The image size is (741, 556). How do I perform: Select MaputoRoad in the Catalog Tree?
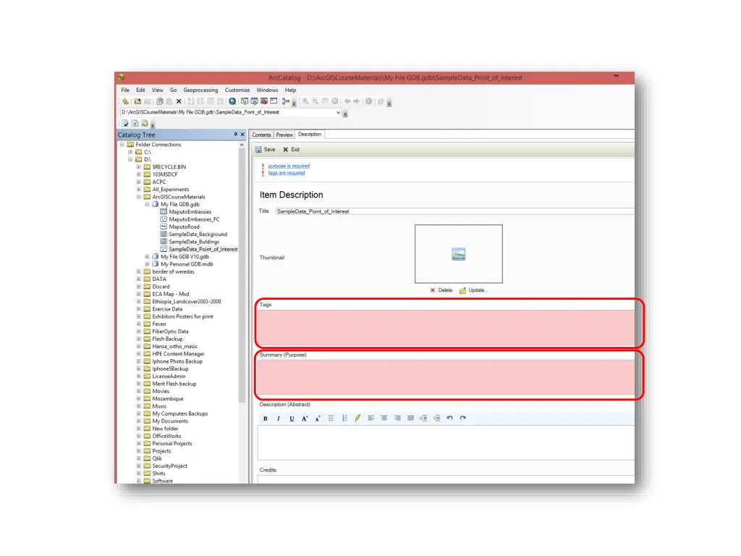coord(185,227)
